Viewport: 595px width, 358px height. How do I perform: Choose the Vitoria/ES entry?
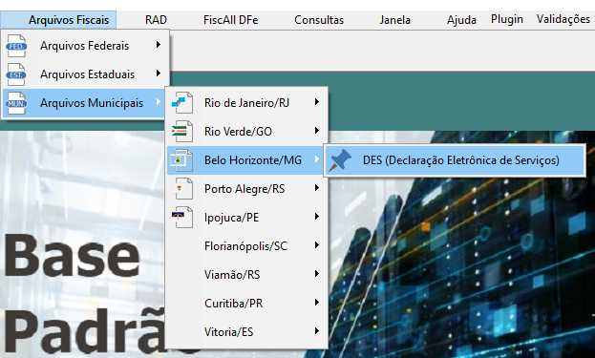pyautogui.click(x=246, y=332)
